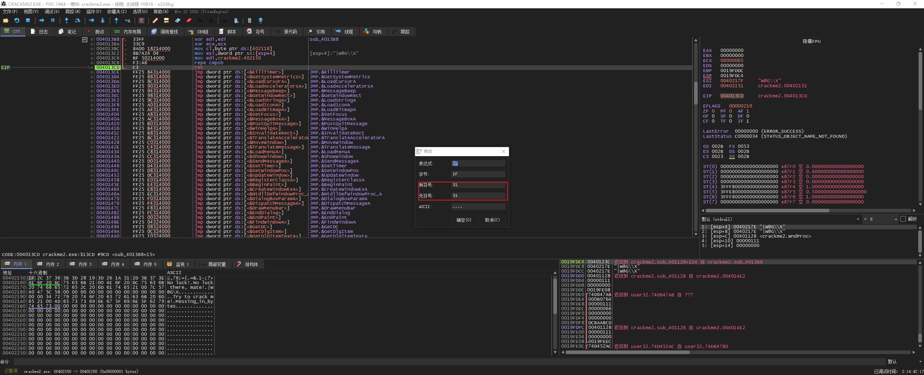Image resolution: width=924 pixels, height=375 pixels.
Task: Enable the 解锁 (unlock) checkbox
Action: coord(903,219)
